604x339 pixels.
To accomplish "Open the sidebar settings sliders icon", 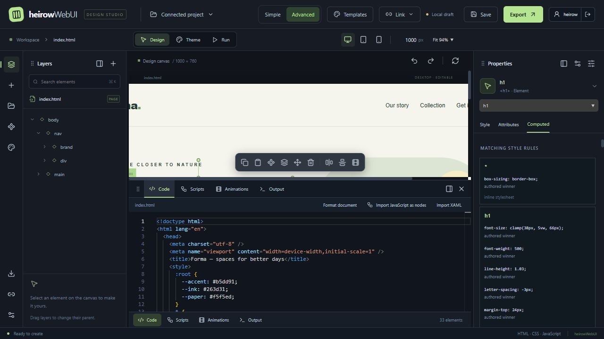I will 11,315.
